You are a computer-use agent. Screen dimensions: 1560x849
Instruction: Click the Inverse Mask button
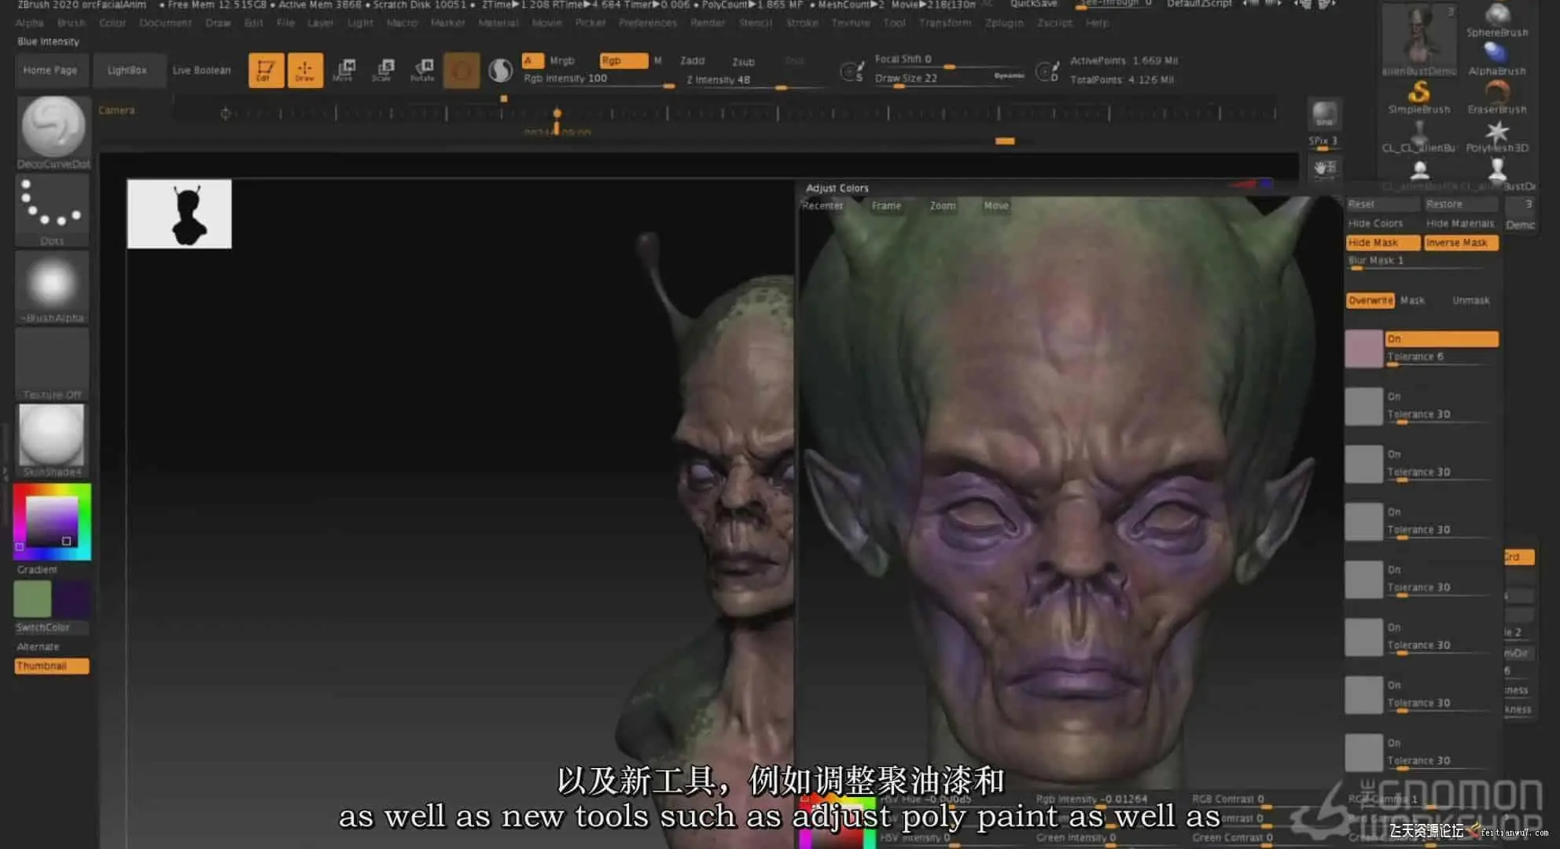[x=1460, y=243]
